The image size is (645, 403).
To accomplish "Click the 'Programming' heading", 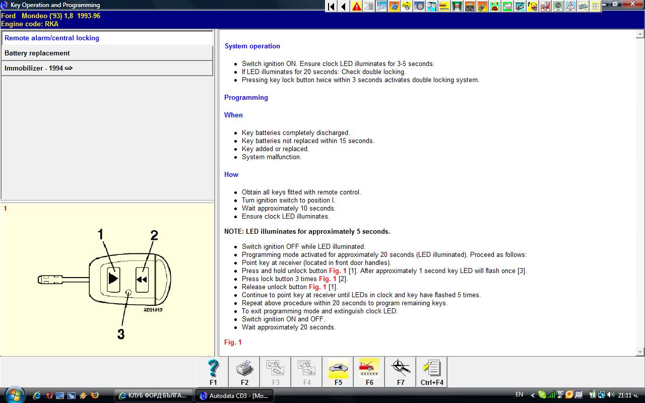I will pyautogui.click(x=246, y=97).
